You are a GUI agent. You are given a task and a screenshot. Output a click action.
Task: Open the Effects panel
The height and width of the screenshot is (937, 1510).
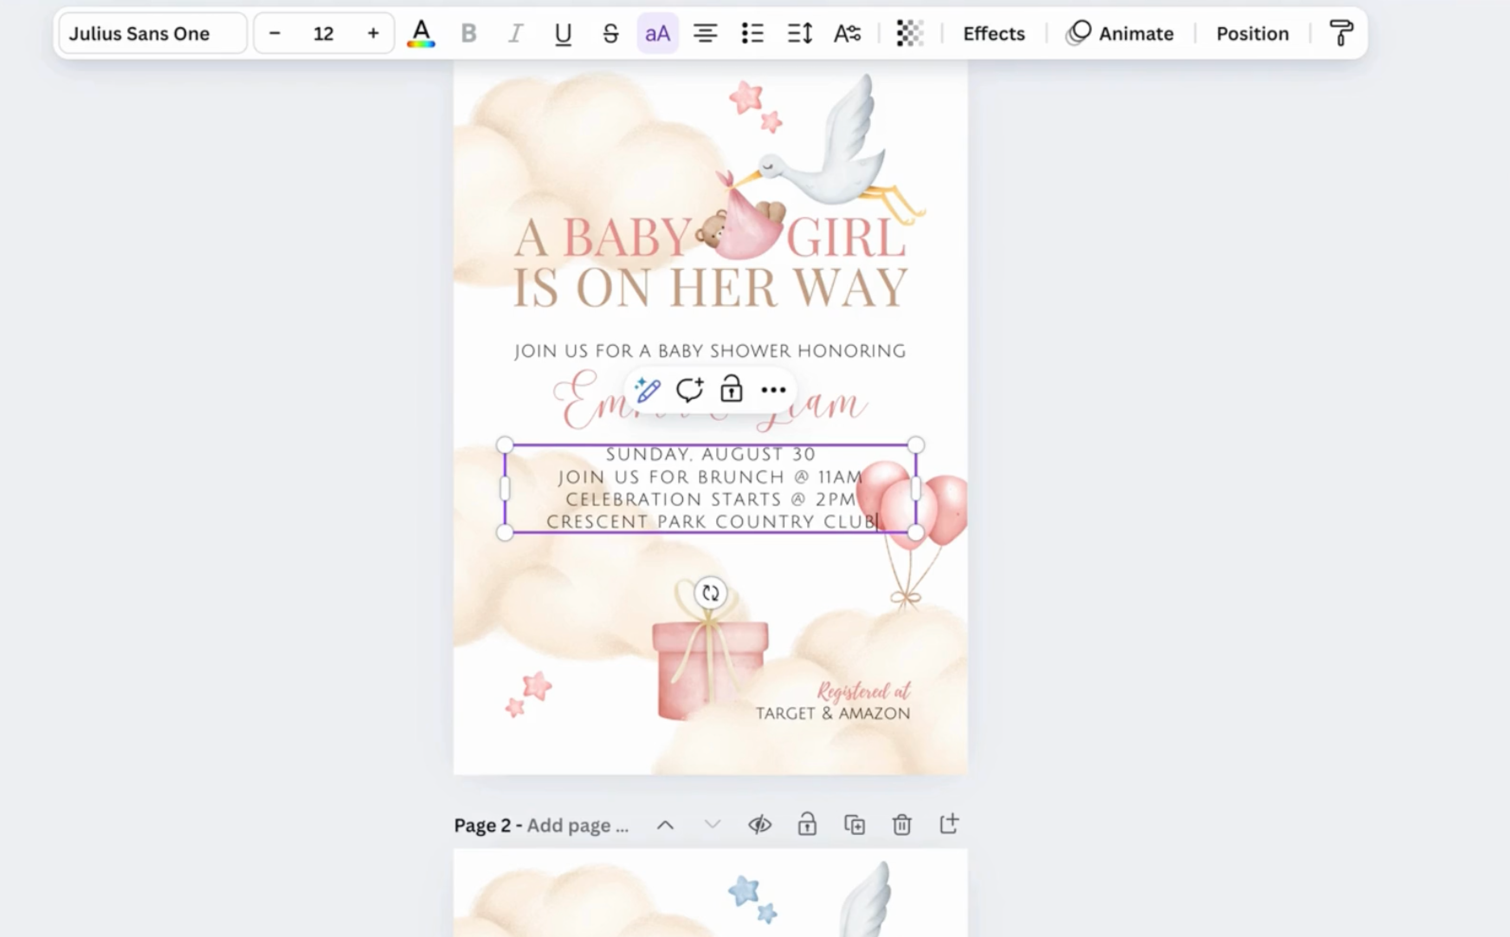tap(993, 34)
